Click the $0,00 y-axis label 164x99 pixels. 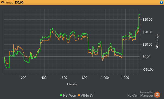tap(146, 57)
